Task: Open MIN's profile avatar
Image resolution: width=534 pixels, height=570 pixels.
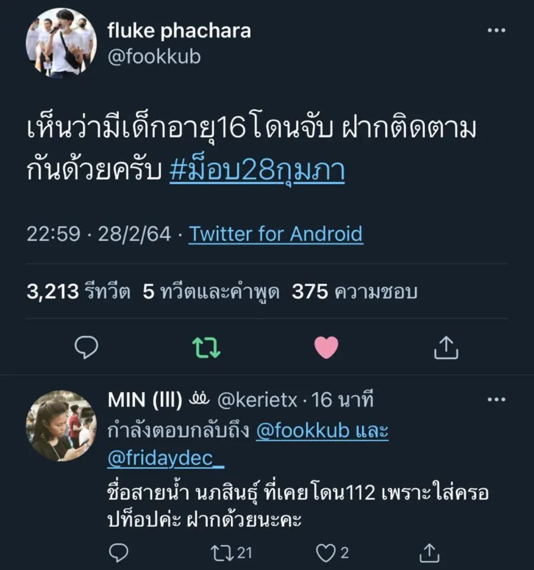Action: (x=61, y=426)
